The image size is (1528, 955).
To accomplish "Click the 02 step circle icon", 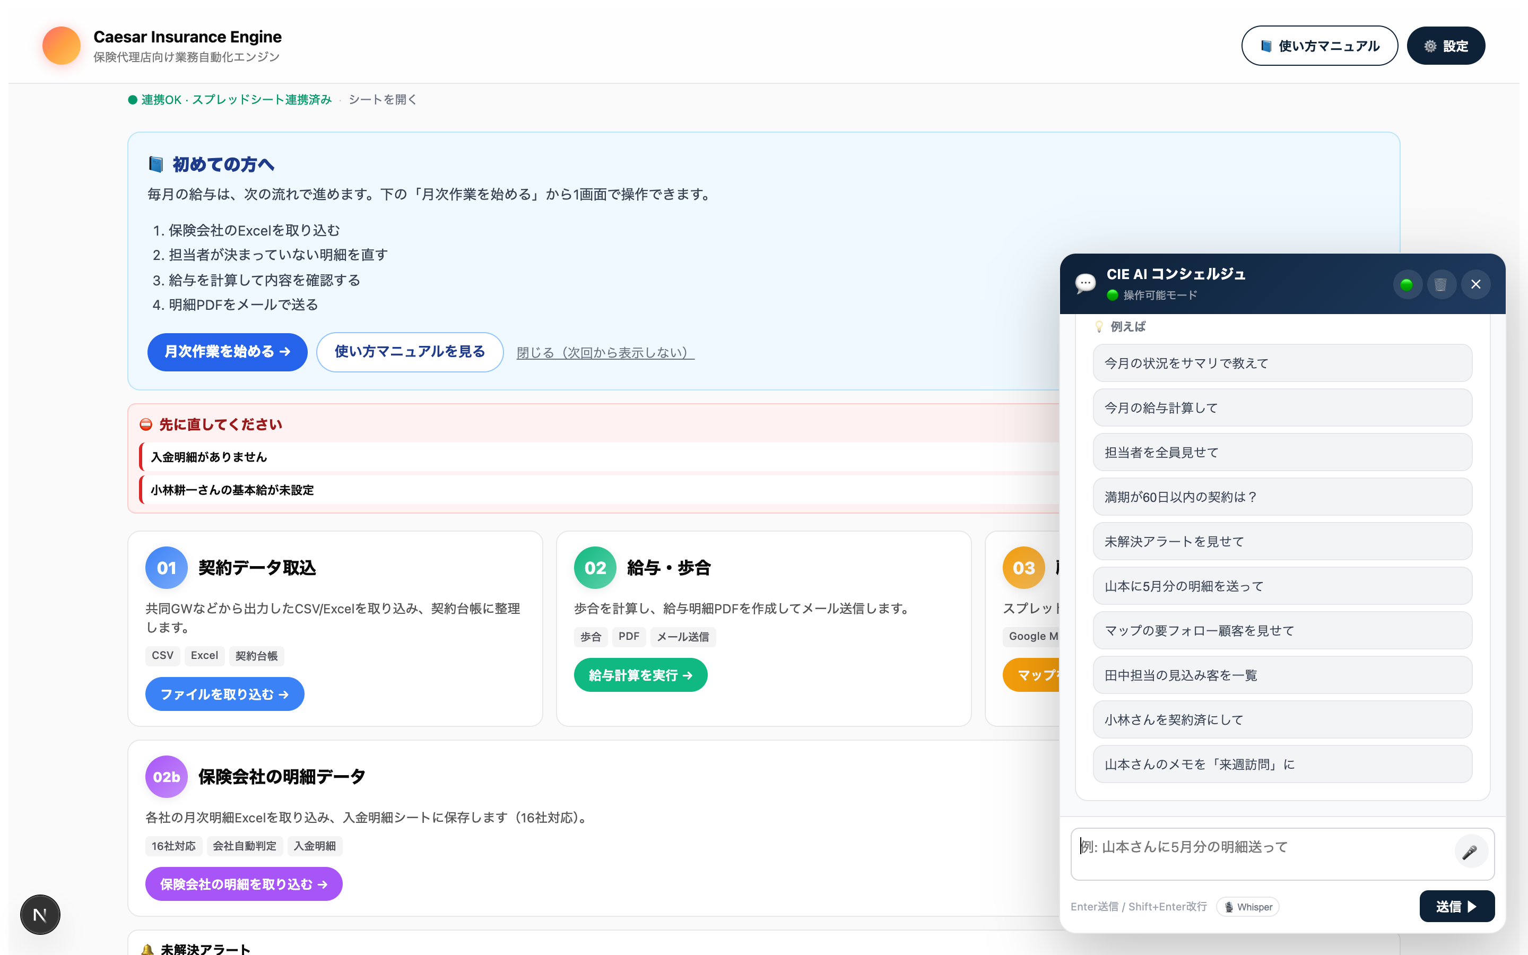I will [595, 568].
